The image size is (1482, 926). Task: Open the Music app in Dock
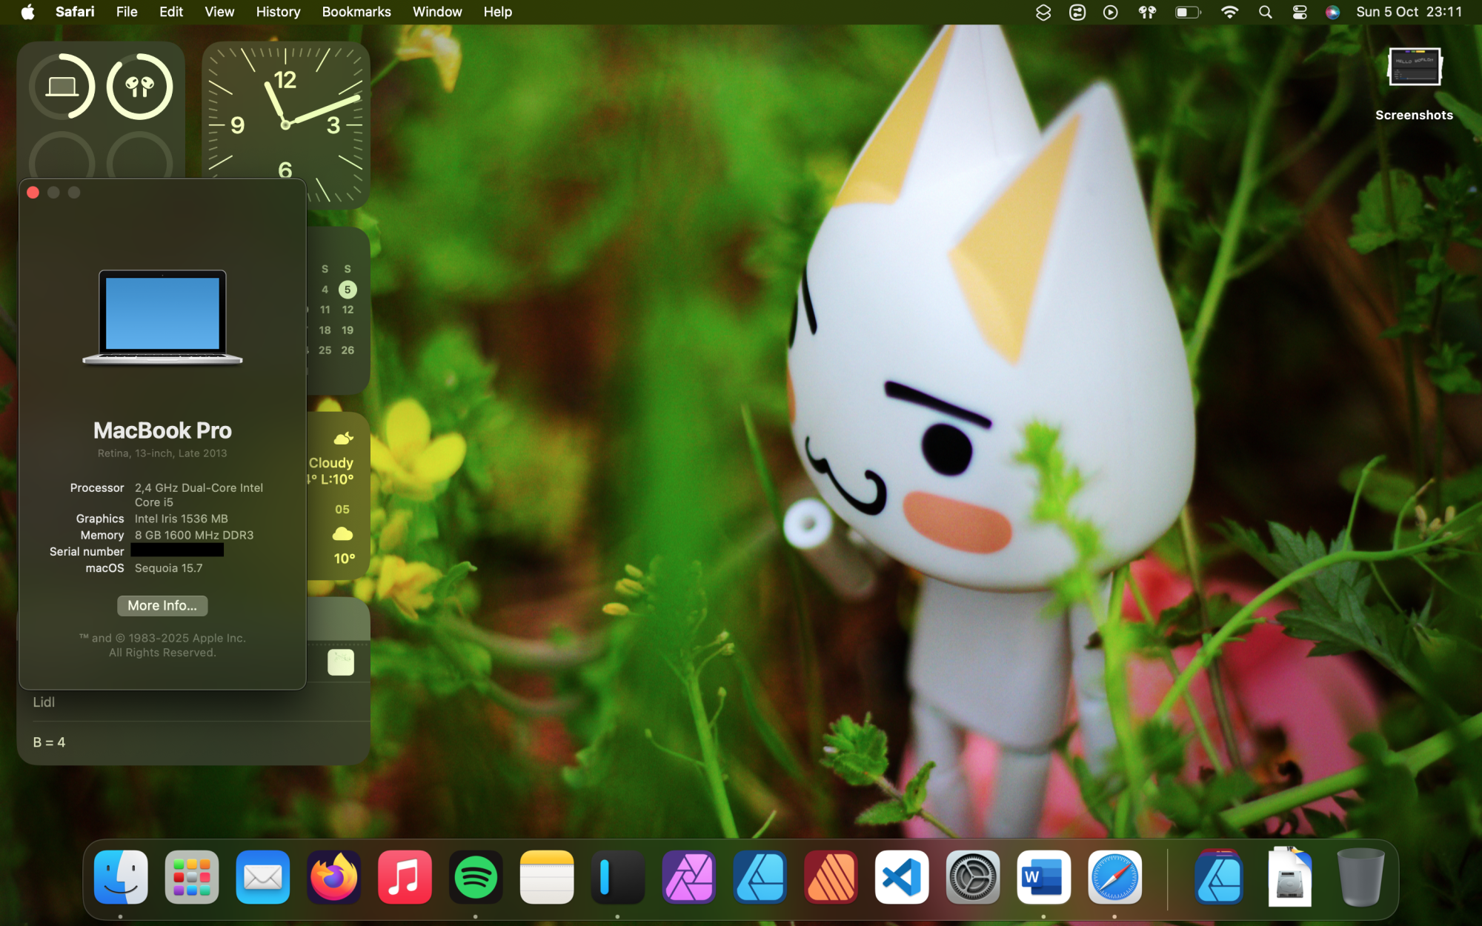pos(405,878)
